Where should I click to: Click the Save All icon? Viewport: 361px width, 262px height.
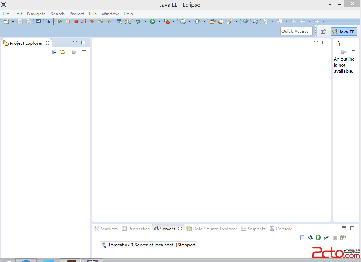pyautogui.click(x=29, y=22)
